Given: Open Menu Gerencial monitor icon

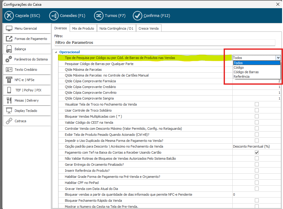Looking at the screenshot, I should (9, 28).
